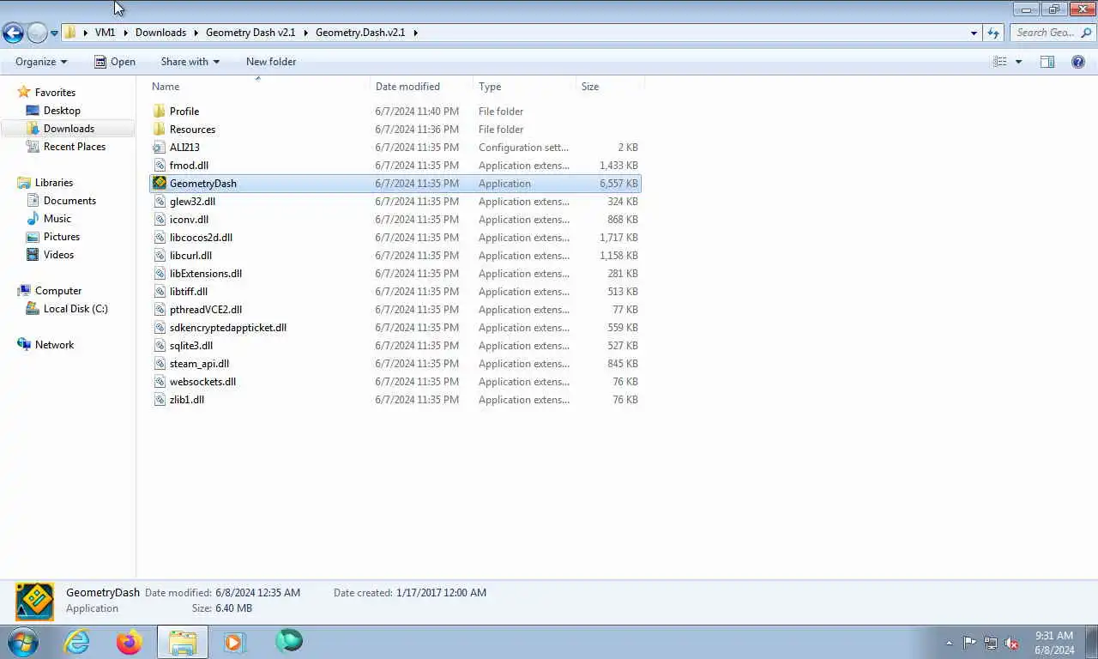Select the libcocos2d.dll file name

click(201, 238)
